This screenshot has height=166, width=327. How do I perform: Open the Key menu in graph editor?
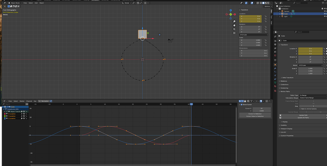[35, 101]
